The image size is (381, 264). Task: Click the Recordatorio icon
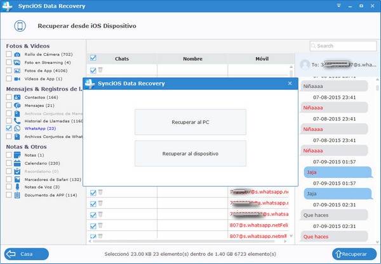pyautogui.click(x=17, y=171)
